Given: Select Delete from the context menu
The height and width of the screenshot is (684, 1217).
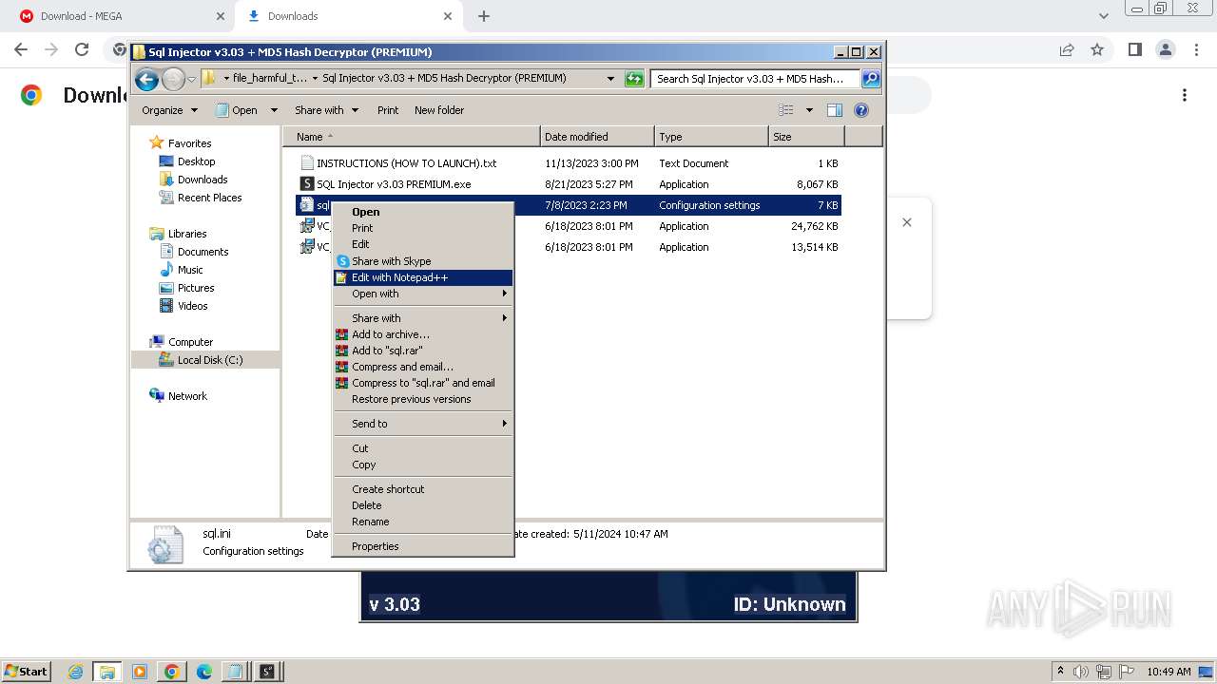Looking at the screenshot, I should coord(423,505).
